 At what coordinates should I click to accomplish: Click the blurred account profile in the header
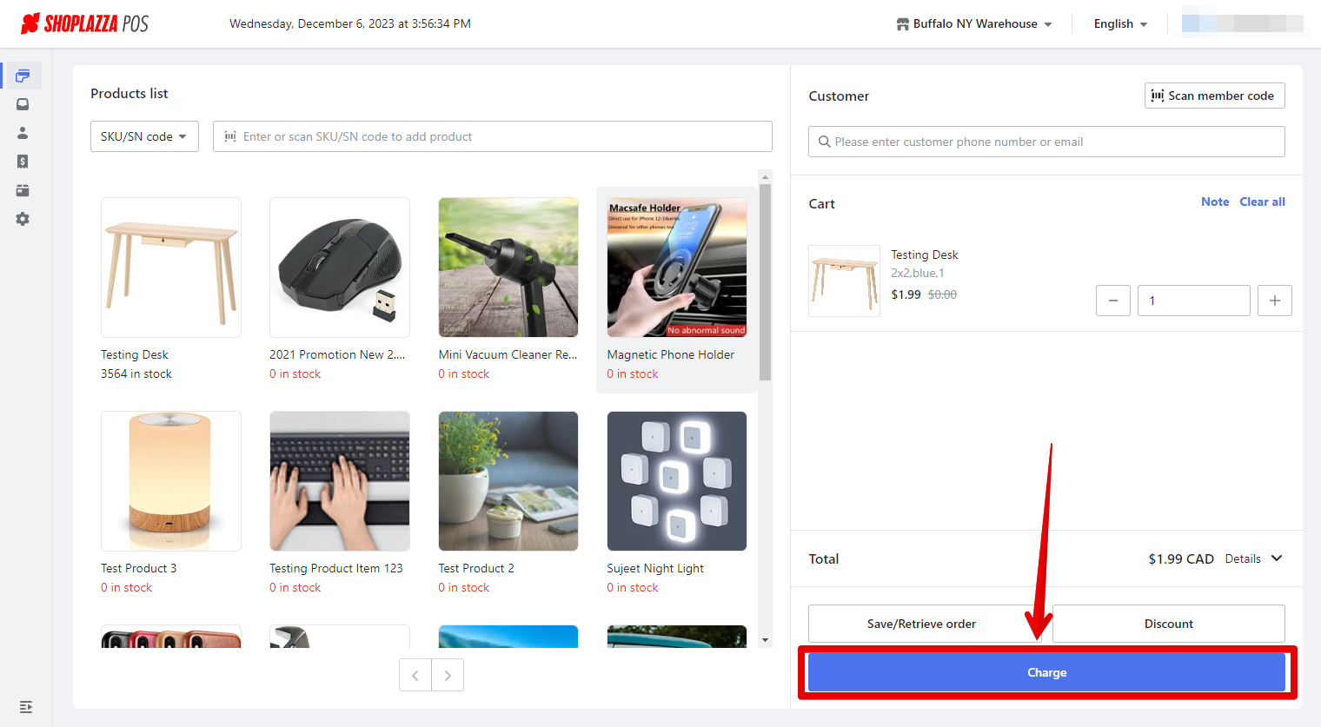click(x=1243, y=23)
